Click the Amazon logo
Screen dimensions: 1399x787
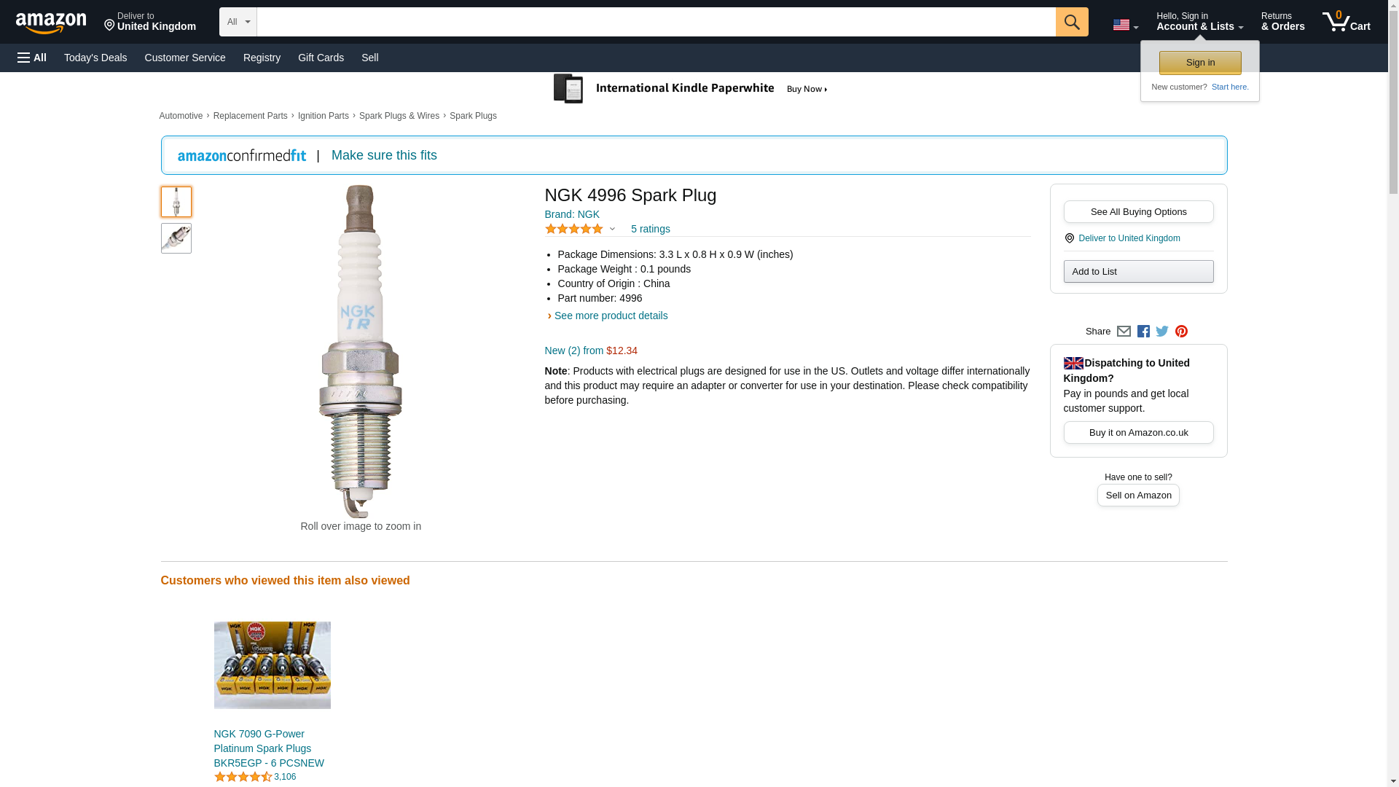(x=51, y=23)
